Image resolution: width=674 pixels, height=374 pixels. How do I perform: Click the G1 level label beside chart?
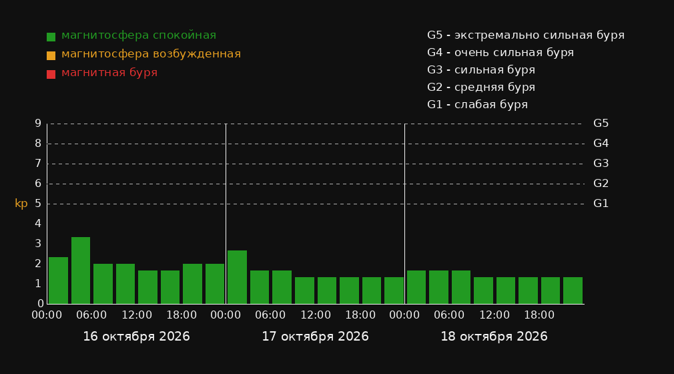point(601,204)
